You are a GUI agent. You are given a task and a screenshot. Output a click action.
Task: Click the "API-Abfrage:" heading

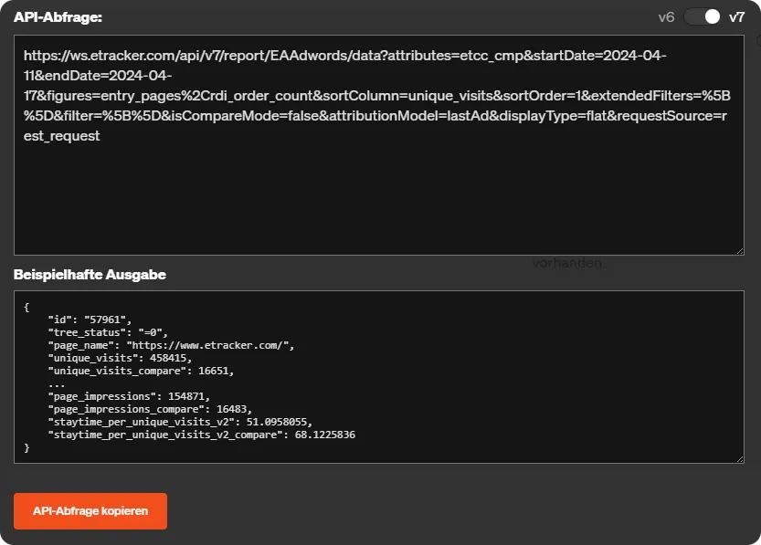click(x=58, y=16)
